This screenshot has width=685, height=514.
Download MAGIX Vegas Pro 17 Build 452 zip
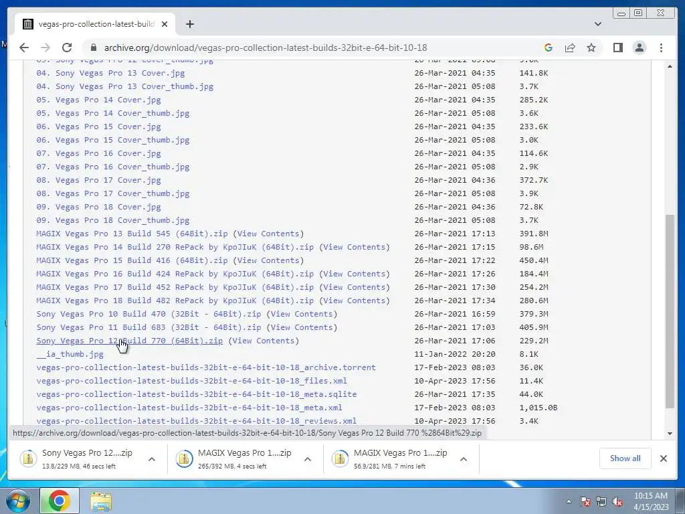point(175,287)
